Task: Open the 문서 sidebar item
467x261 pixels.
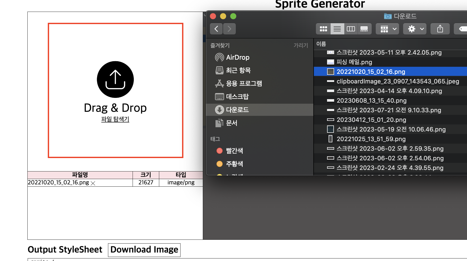Action: click(x=232, y=123)
